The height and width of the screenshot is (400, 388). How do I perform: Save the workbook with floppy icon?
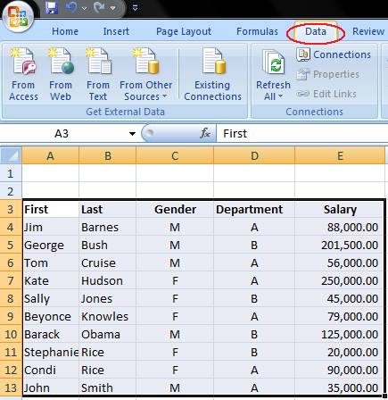(x=52, y=7)
